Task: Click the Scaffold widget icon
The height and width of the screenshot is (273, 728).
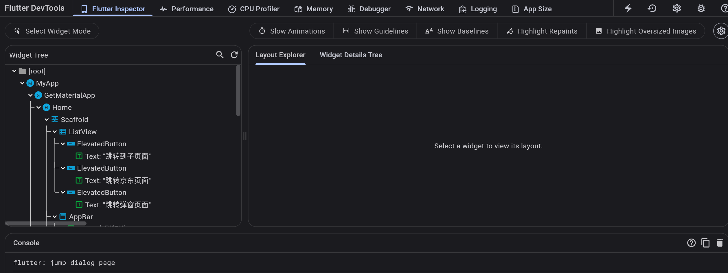Action: click(55, 119)
